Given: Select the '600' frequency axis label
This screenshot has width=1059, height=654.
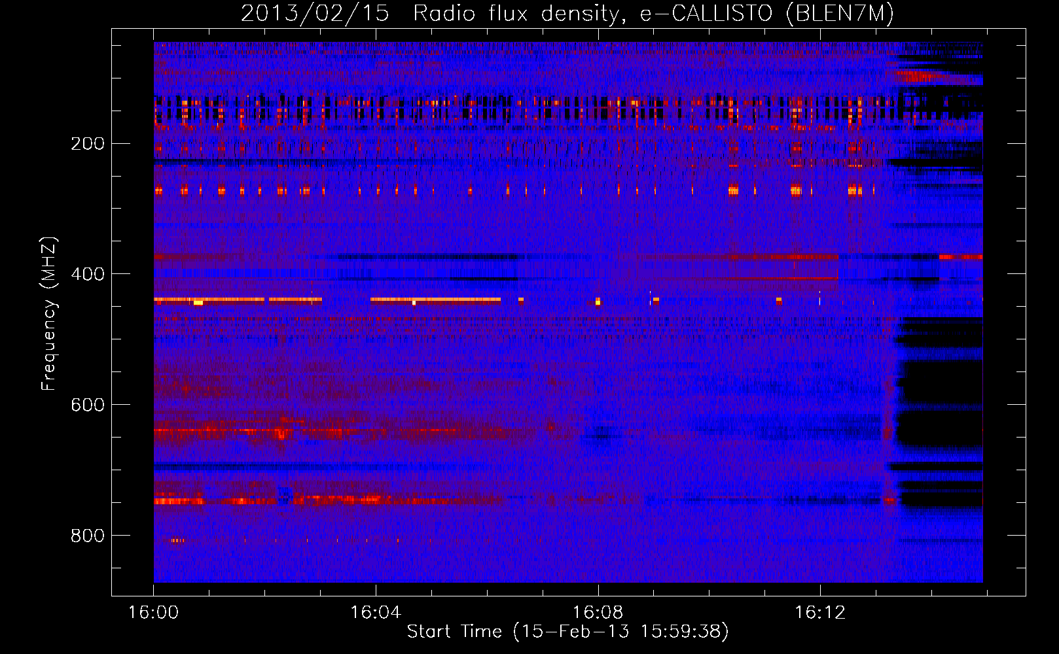Looking at the screenshot, I should 87,405.
